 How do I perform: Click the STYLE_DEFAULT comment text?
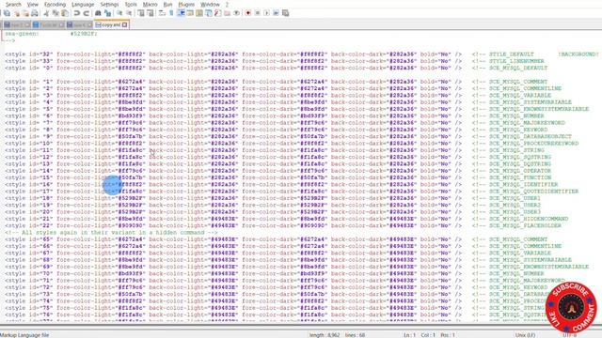point(512,54)
